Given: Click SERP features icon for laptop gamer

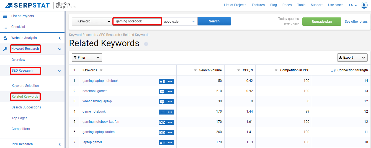Looking at the screenshot, I should coord(162,143).
